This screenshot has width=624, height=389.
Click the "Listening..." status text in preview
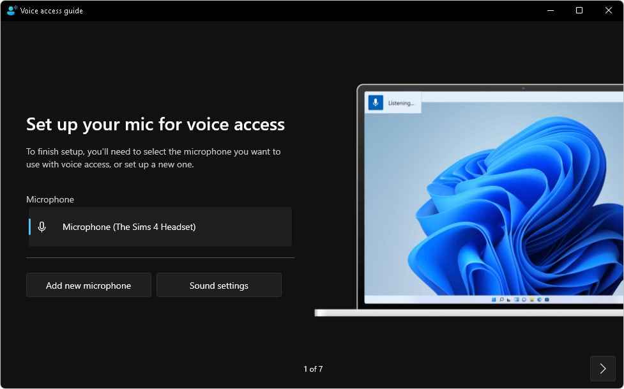pyautogui.click(x=401, y=103)
